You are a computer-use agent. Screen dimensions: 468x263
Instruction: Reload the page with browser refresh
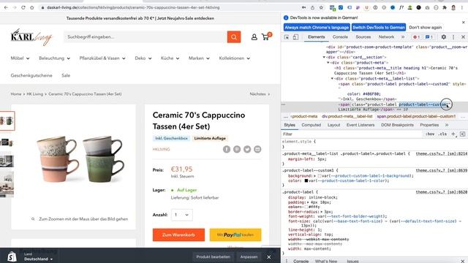(x=23, y=7)
